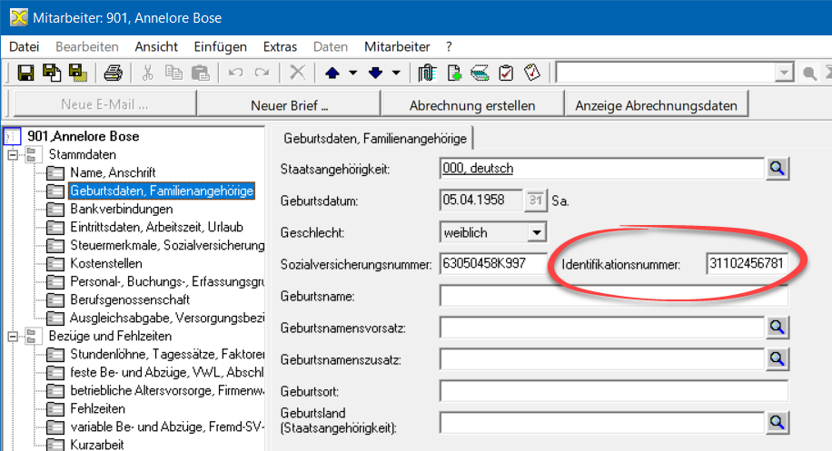
Task: Open Geburtsnamensvorsatz lookup magnifier
Action: point(778,328)
